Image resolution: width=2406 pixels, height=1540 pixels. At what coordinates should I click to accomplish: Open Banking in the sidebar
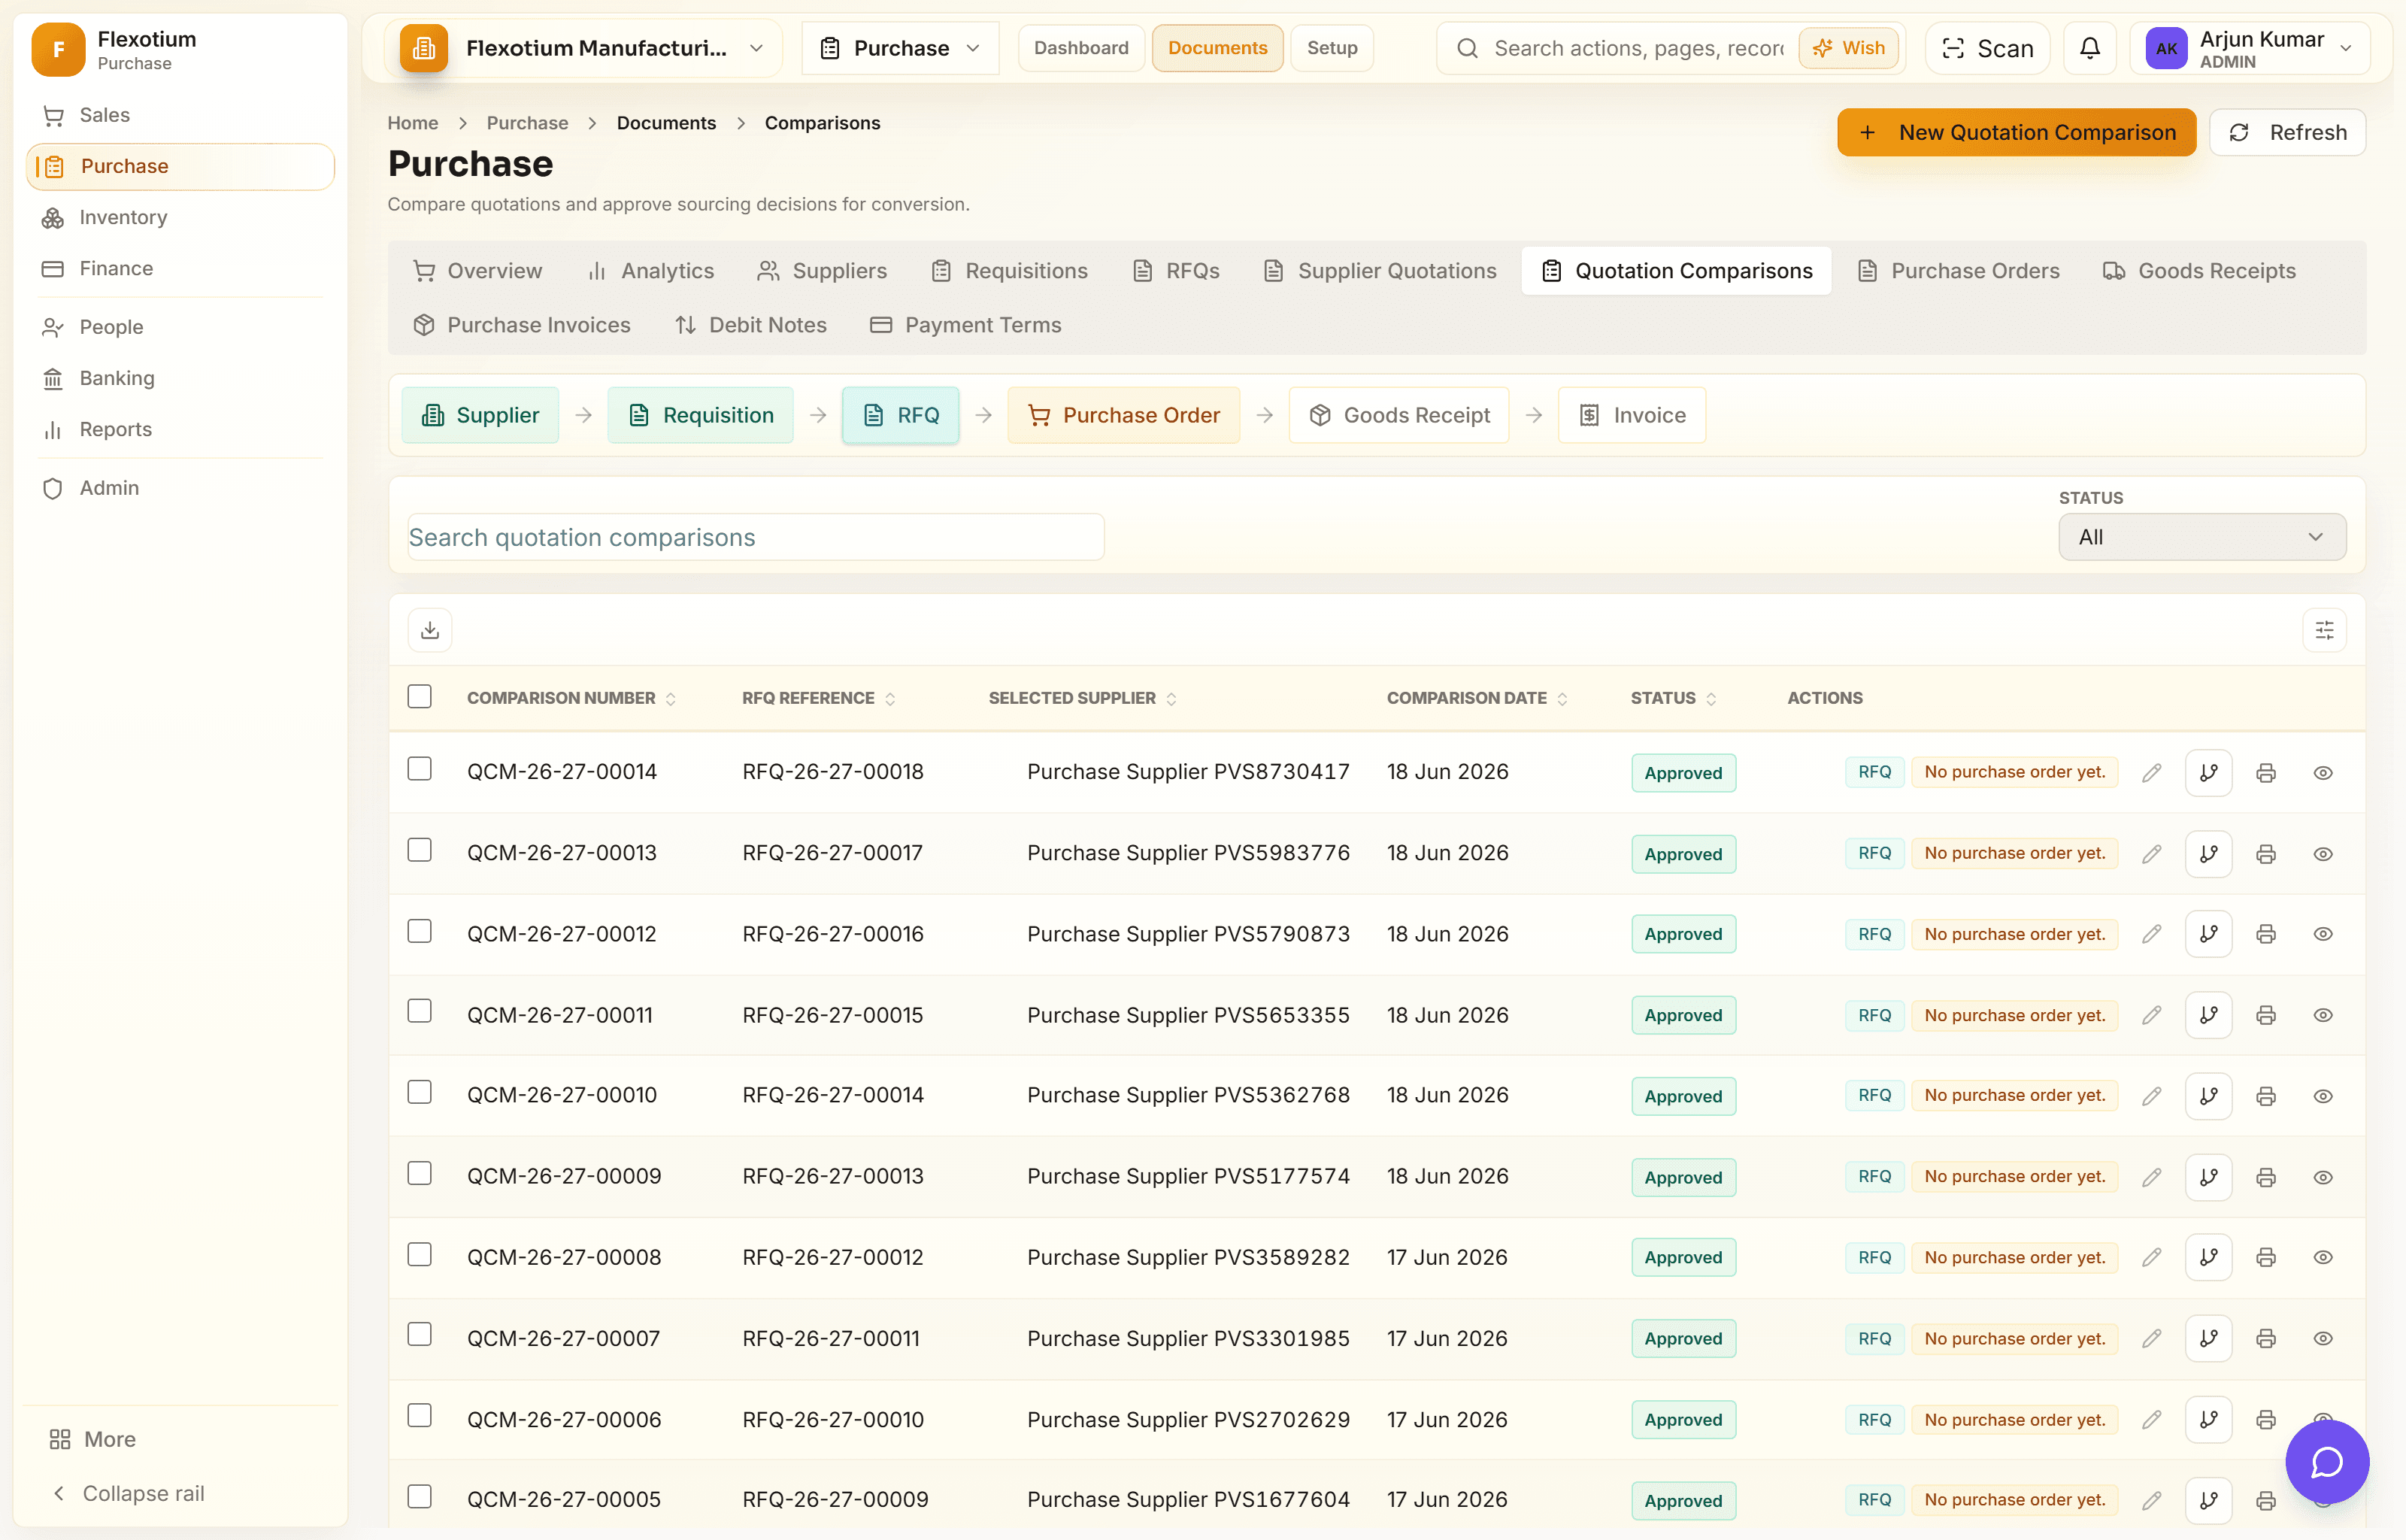tap(180, 378)
